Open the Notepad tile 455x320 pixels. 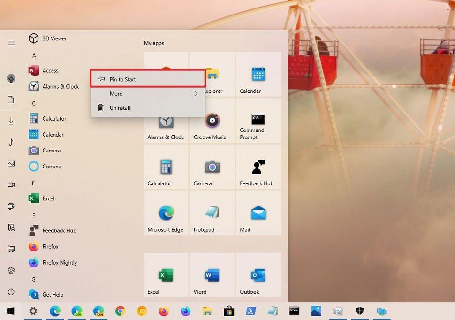(x=212, y=213)
